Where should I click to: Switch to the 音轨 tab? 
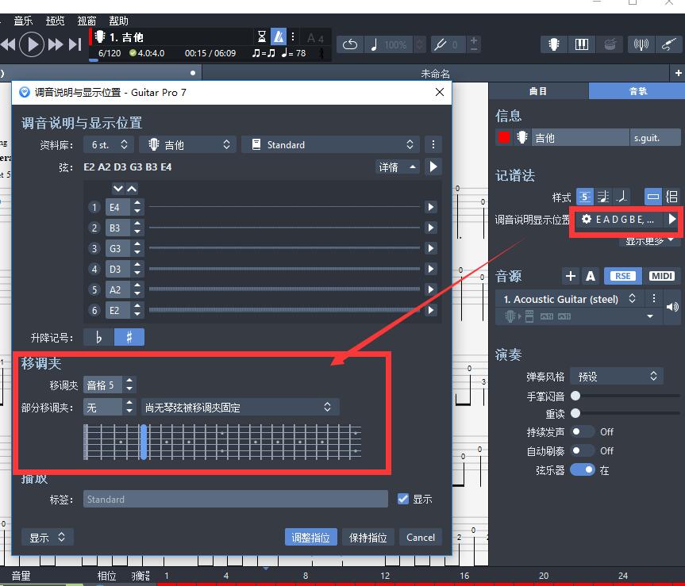637,90
